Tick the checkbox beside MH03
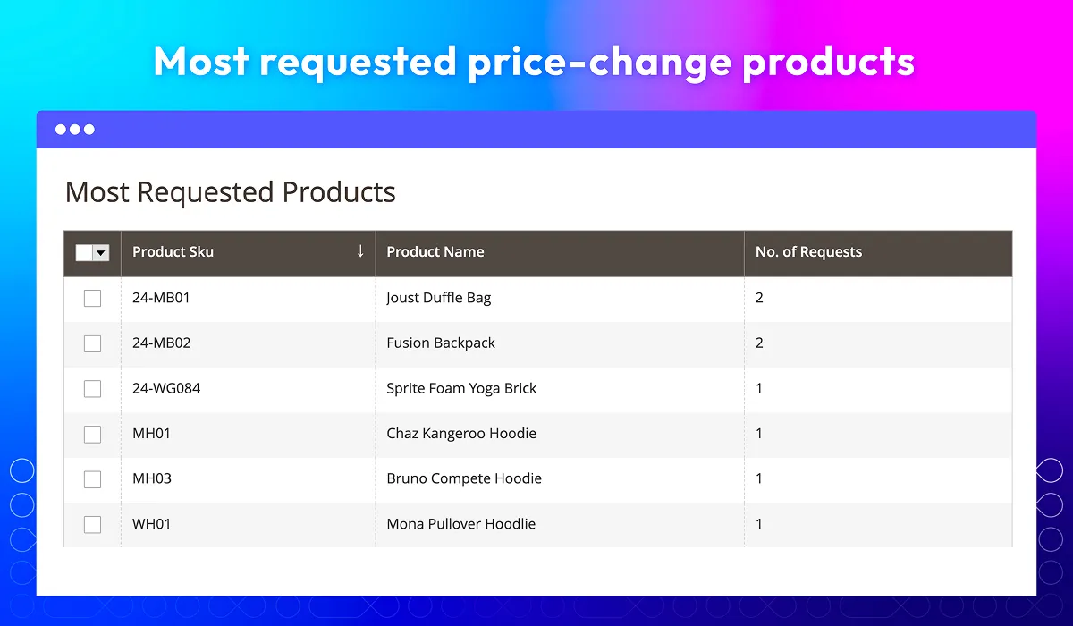Viewport: 1073px width, 626px height. coord(92,479)
